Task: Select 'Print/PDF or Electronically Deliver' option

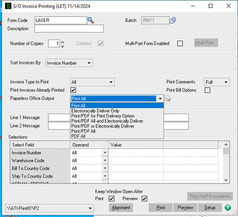Action: [103, 126]
